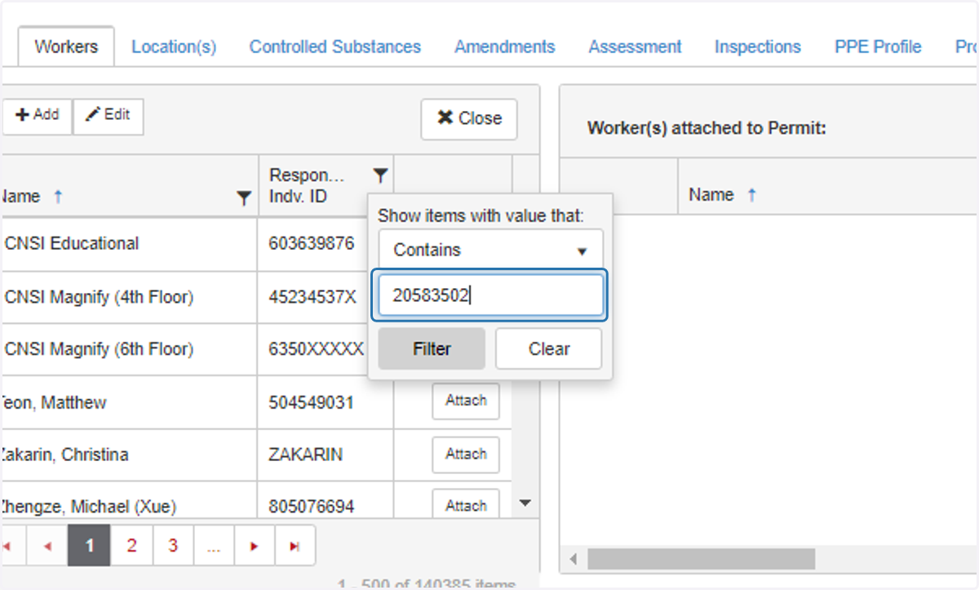The height and width of the screenshot is (590, 979).
Task: Open the Responsible Indv. ID column filter icon
Action: [x=380, y=175]
